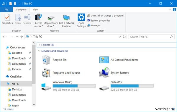Screen dimensions: 177x112
Task: Click the title bar Properties quick-access icon
Action: pos(10,4)
